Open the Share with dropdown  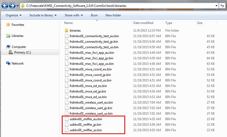coord(74,15)
